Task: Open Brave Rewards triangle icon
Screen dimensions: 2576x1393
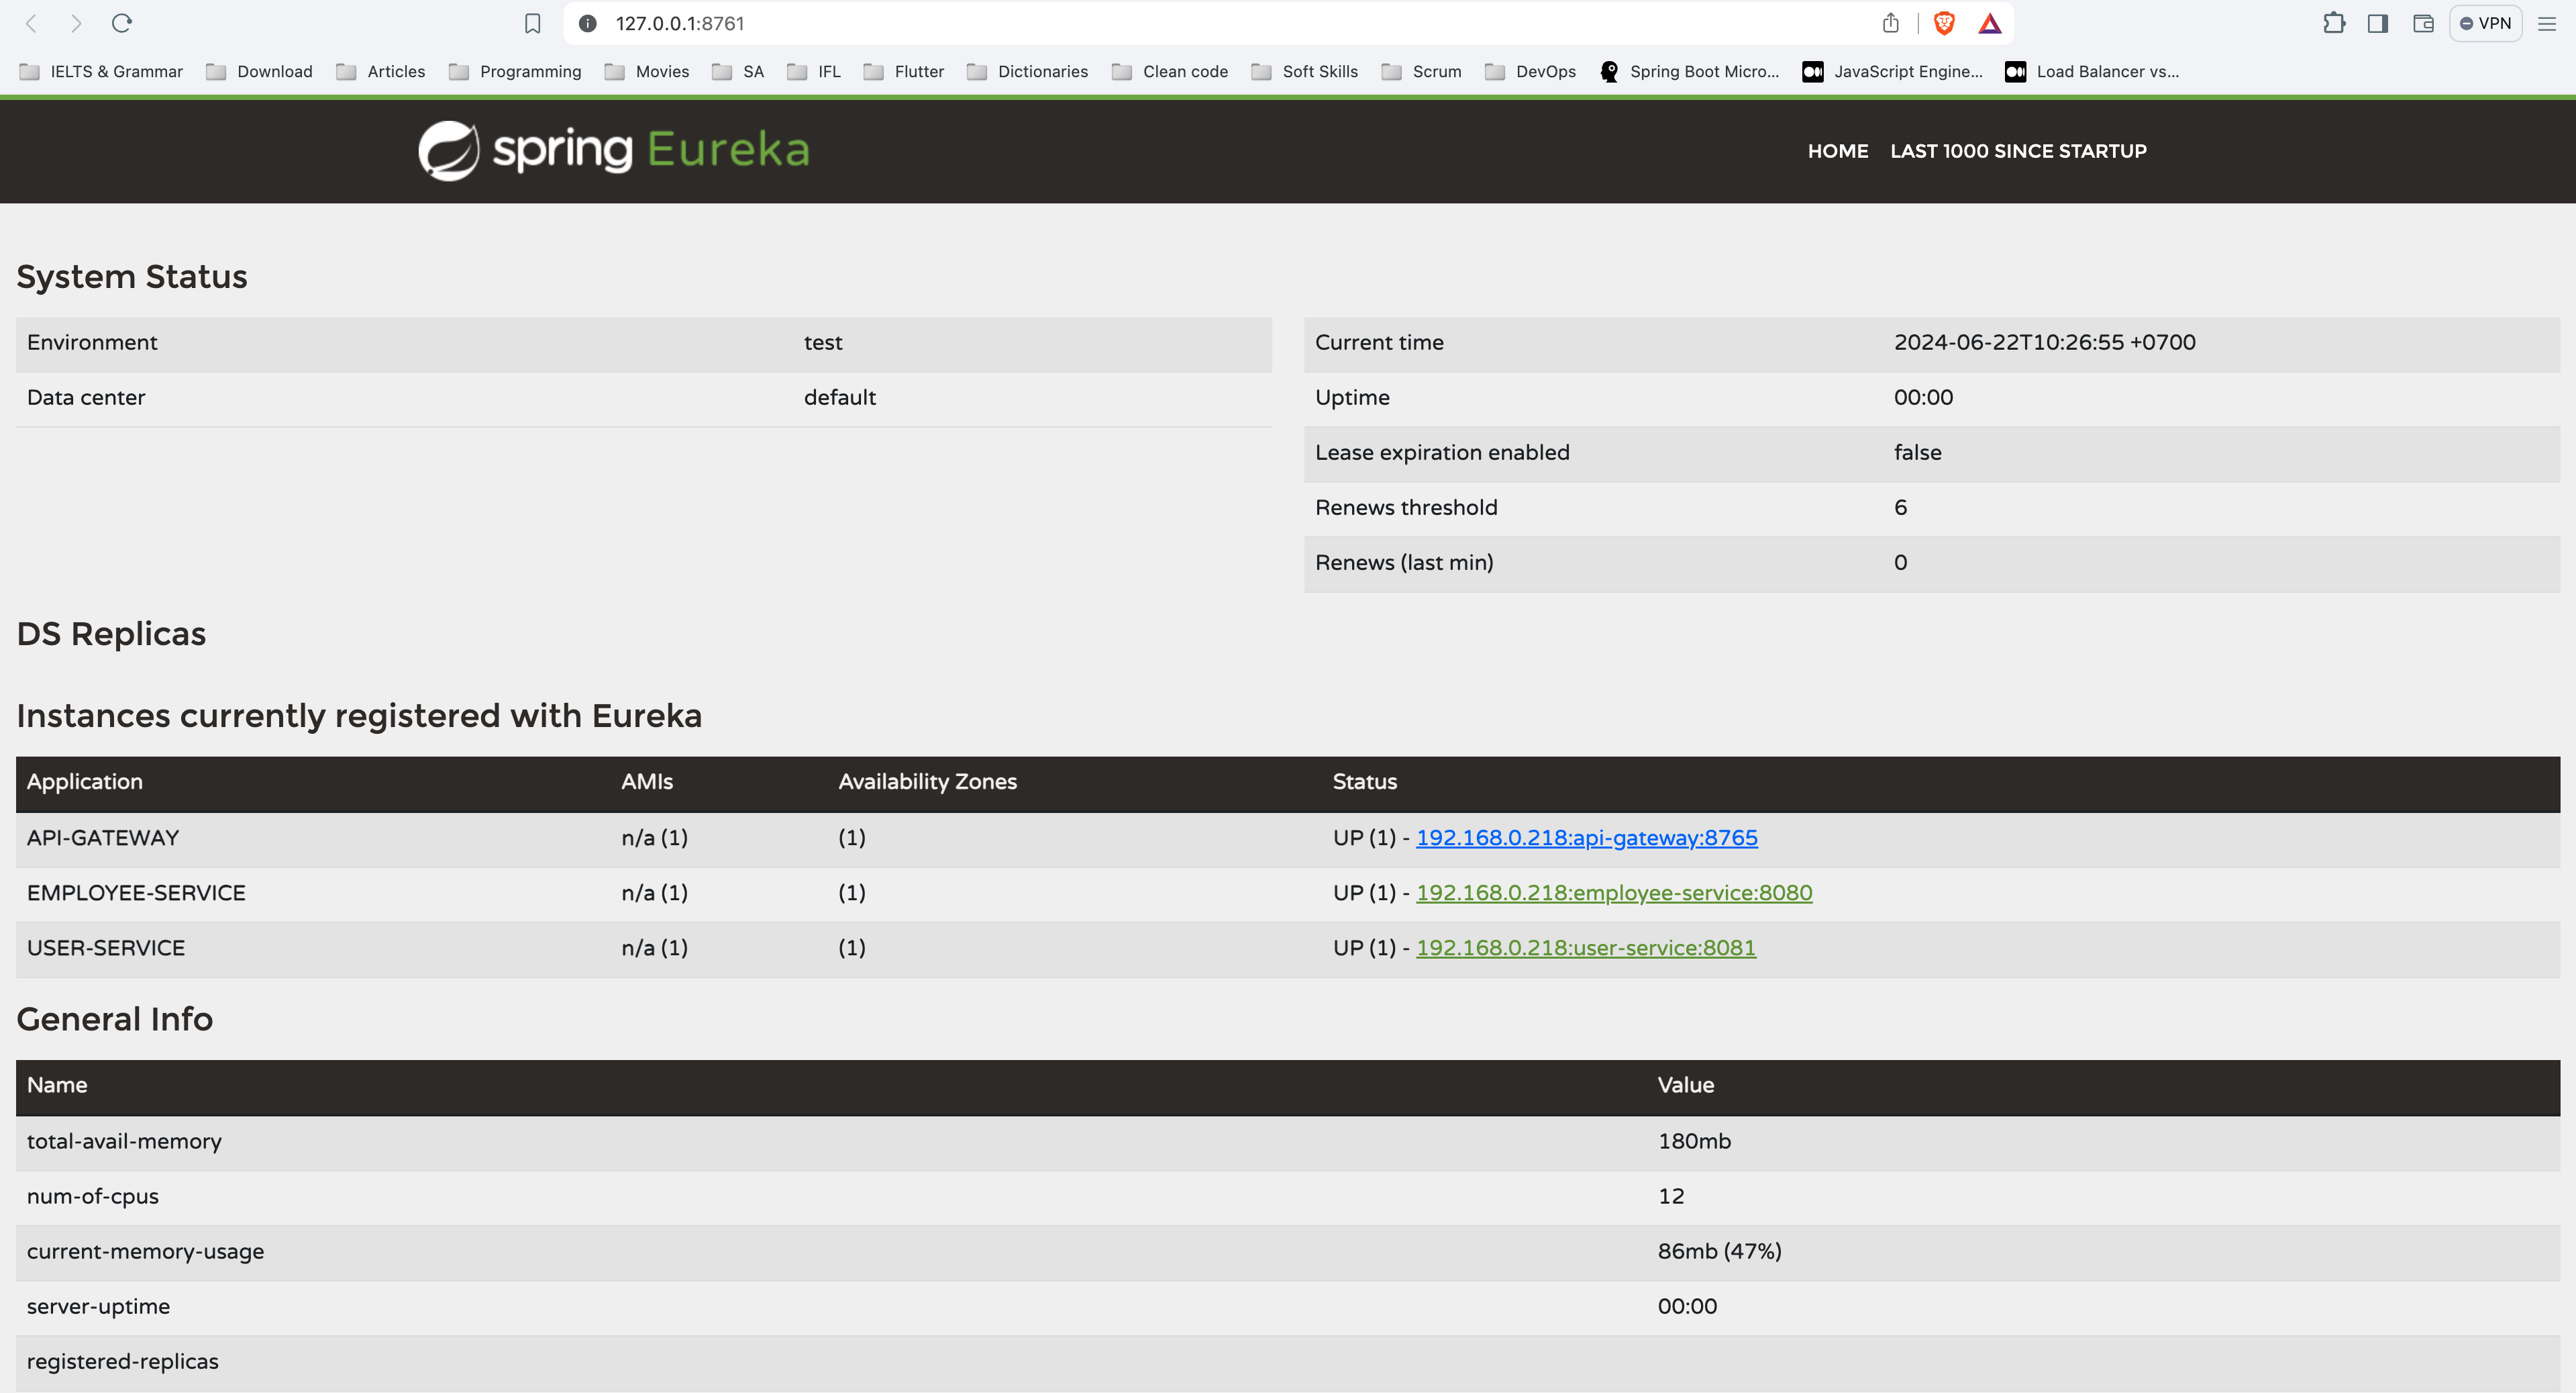Action: tap(1990, 23)
